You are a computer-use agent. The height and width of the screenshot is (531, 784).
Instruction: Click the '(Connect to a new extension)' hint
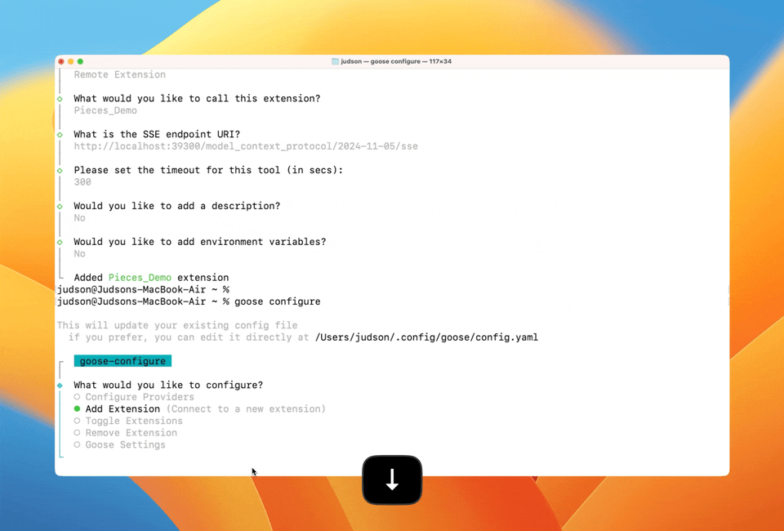(246, 409)
